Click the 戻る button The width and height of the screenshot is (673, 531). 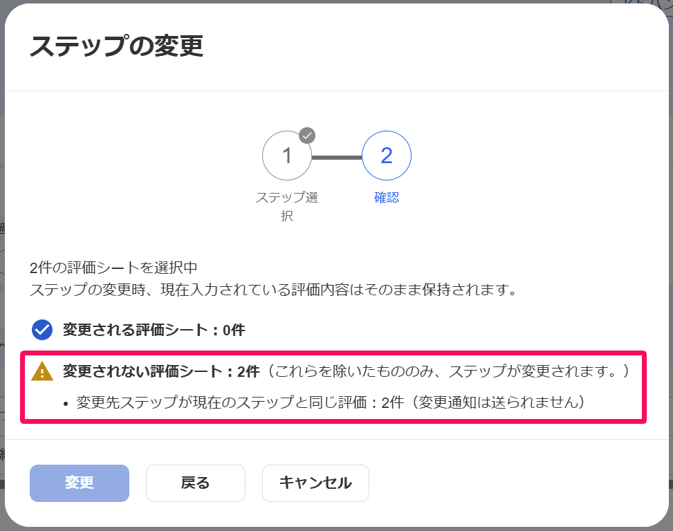[195, 483]
